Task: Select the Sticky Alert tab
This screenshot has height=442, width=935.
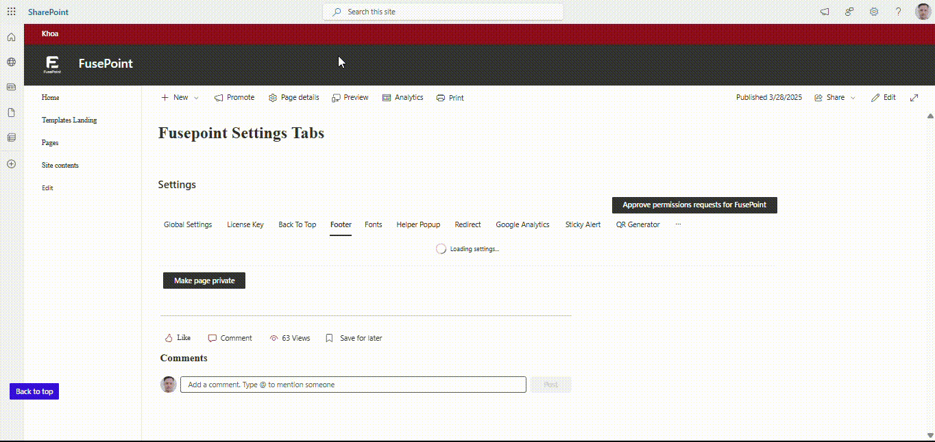Action: point(583,224)
